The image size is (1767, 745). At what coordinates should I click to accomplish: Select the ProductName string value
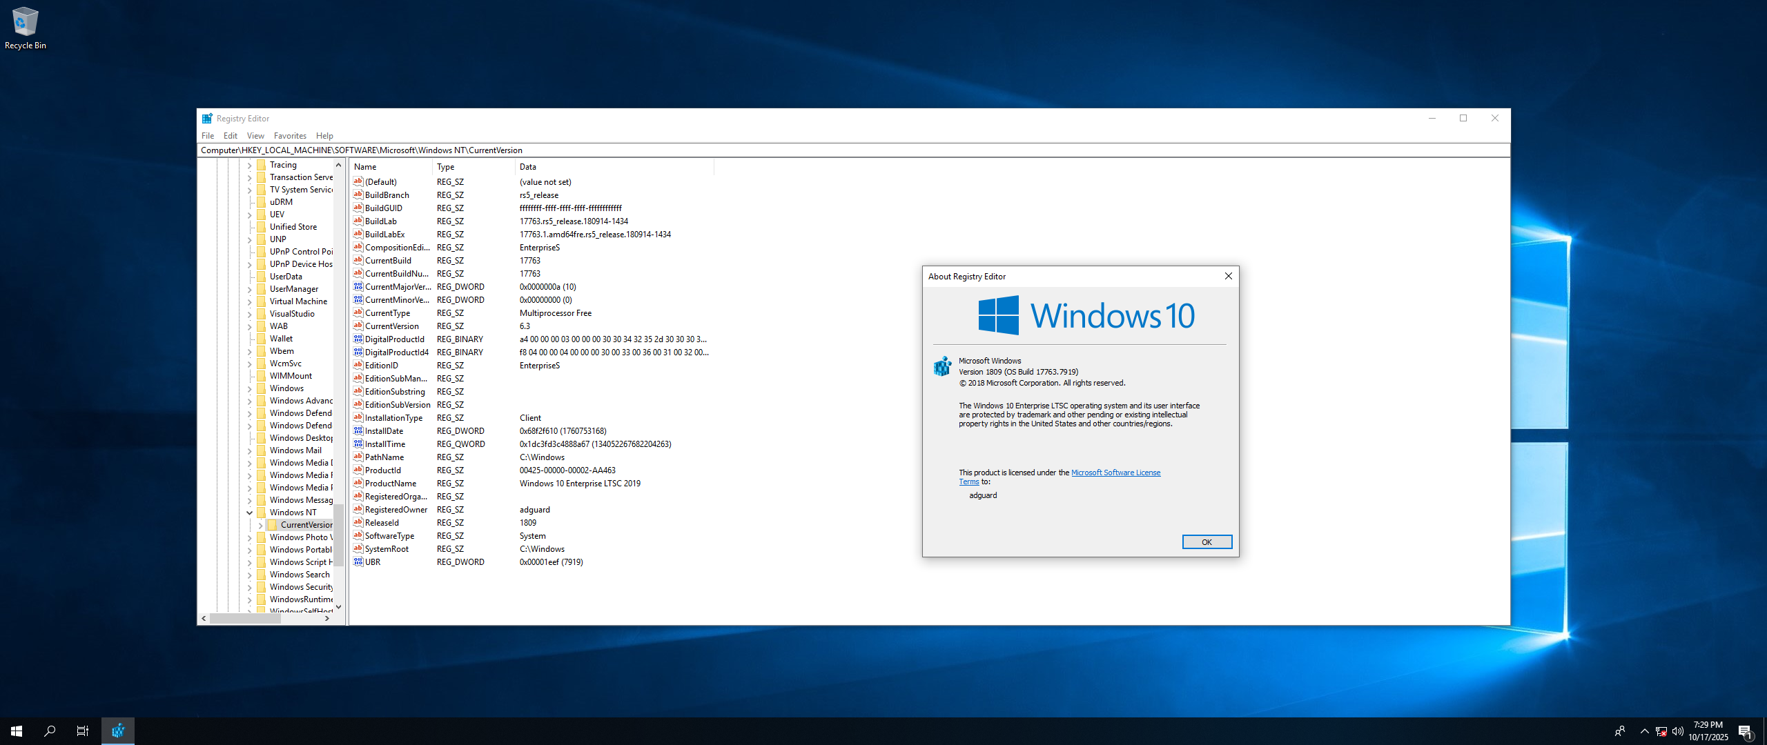pos(390,484)
